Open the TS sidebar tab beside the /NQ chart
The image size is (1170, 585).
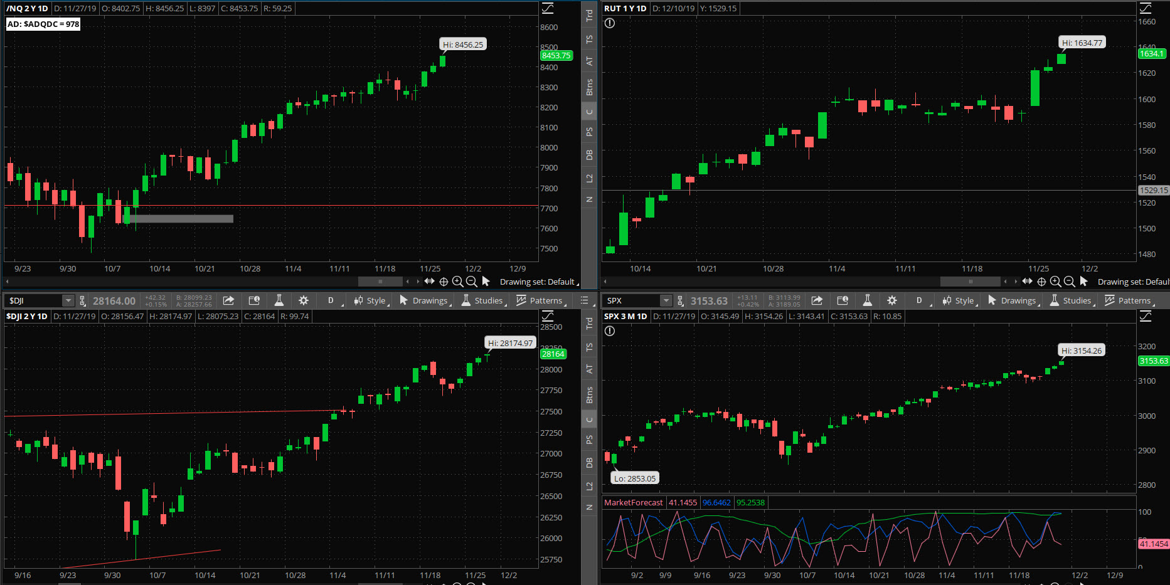pyautogui.click(x=589, y=39)
